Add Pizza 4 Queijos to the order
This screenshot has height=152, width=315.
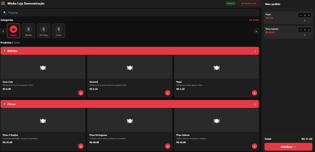coord(81,146)
